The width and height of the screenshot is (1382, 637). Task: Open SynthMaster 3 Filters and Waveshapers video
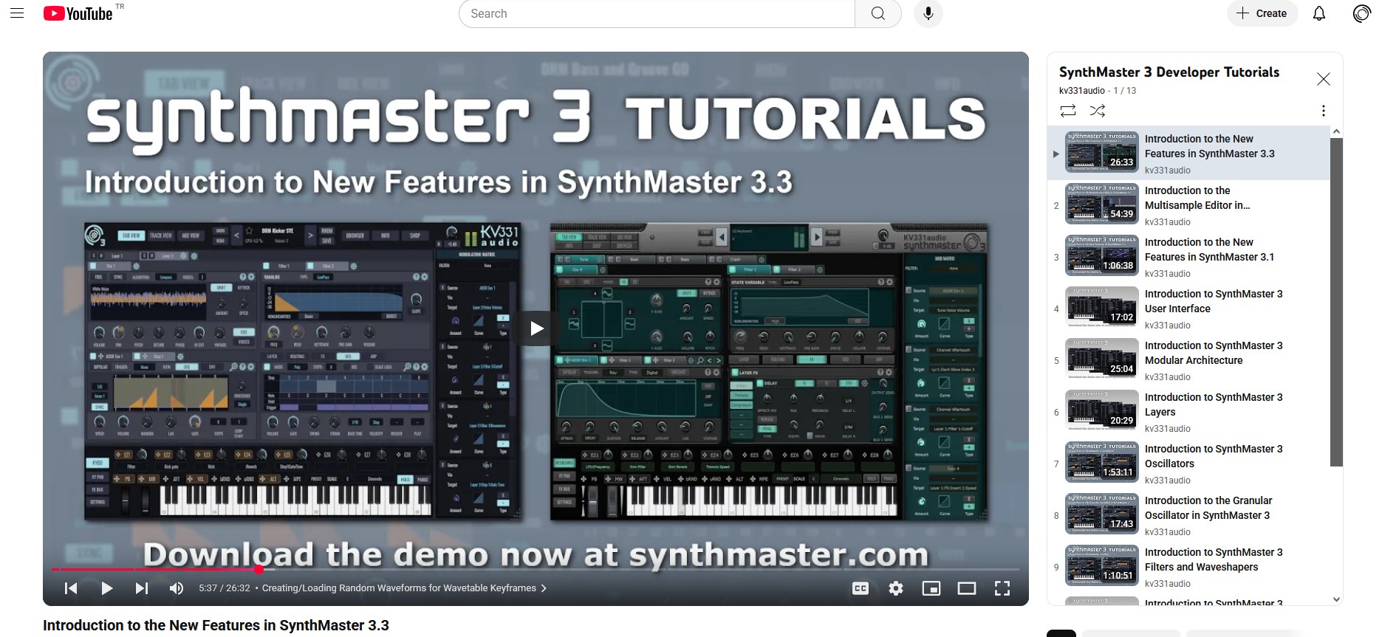click(x=1214, y=559)
